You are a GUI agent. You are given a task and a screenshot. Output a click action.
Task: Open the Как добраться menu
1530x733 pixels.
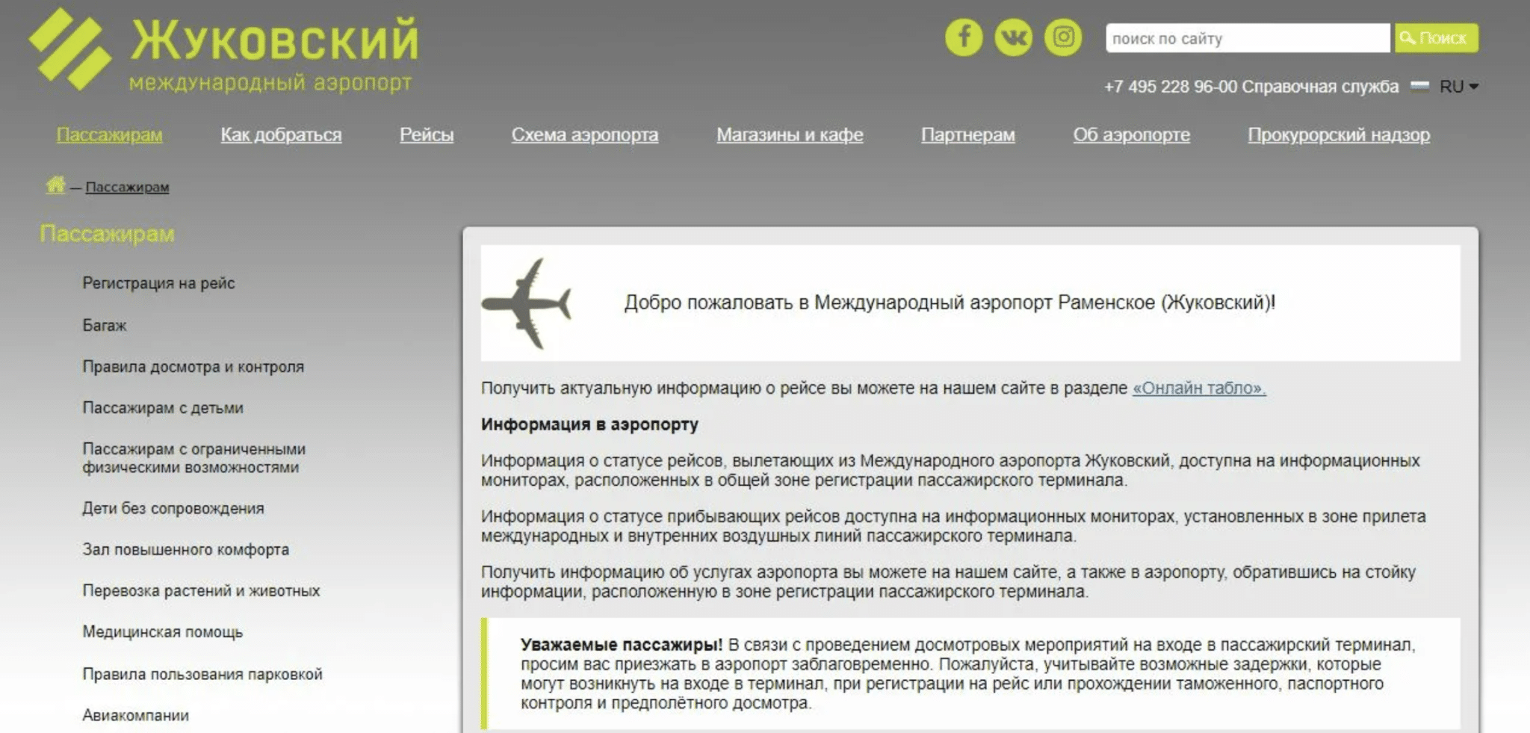click(281, 134)
